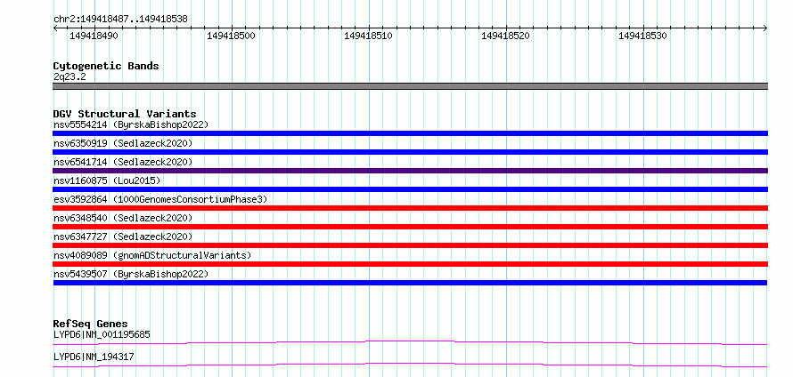Click the Cytogenetic Bands track title
Image resolution: width=793 pixels, height=377 pixels.
106,66
